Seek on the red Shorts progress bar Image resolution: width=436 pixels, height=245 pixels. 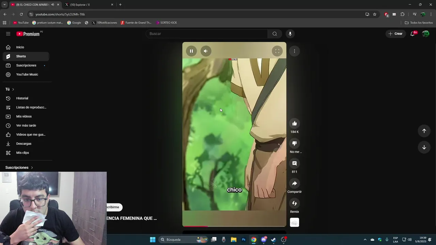pyautogui.click(x=234, y=226)
